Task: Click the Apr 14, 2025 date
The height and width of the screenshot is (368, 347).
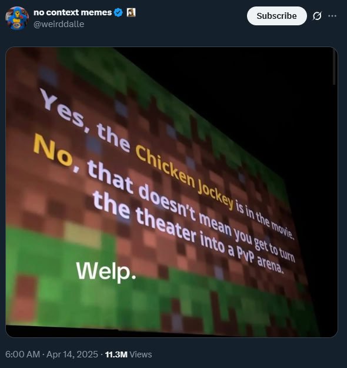Action: click(72, 354)
